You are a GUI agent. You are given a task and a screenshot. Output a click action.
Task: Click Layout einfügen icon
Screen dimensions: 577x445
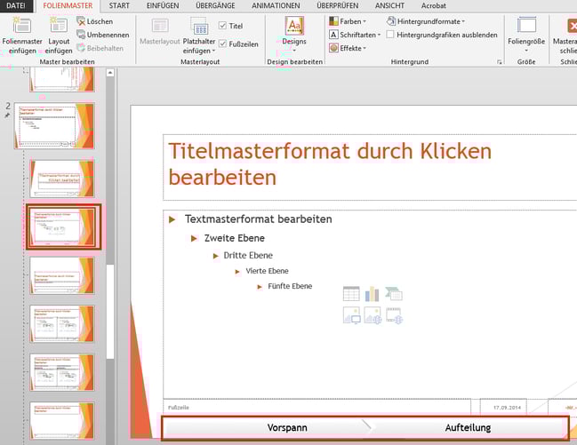[x=59, y=26]
